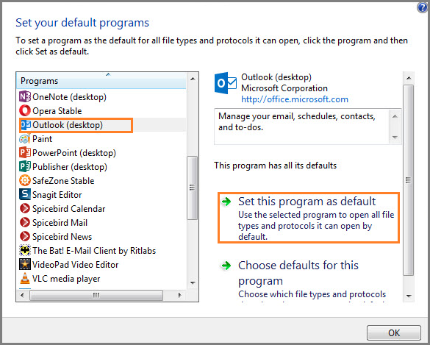Choose the Opera Stable icon in list

25,111
